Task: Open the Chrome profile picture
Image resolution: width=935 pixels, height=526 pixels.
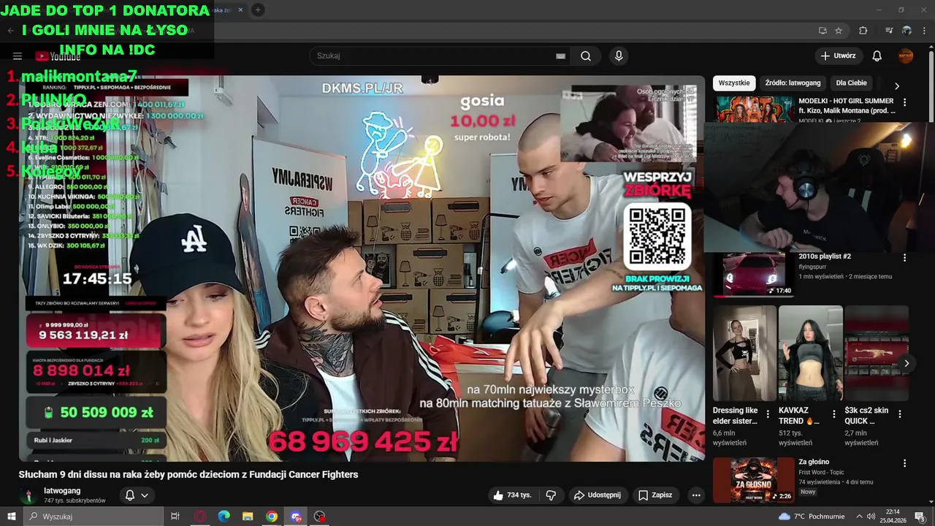Action: tap(907, 31)
